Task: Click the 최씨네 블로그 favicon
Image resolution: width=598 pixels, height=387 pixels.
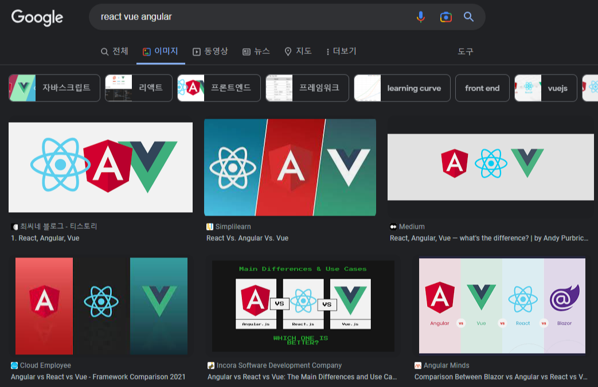Action: [x=14, y=227]
